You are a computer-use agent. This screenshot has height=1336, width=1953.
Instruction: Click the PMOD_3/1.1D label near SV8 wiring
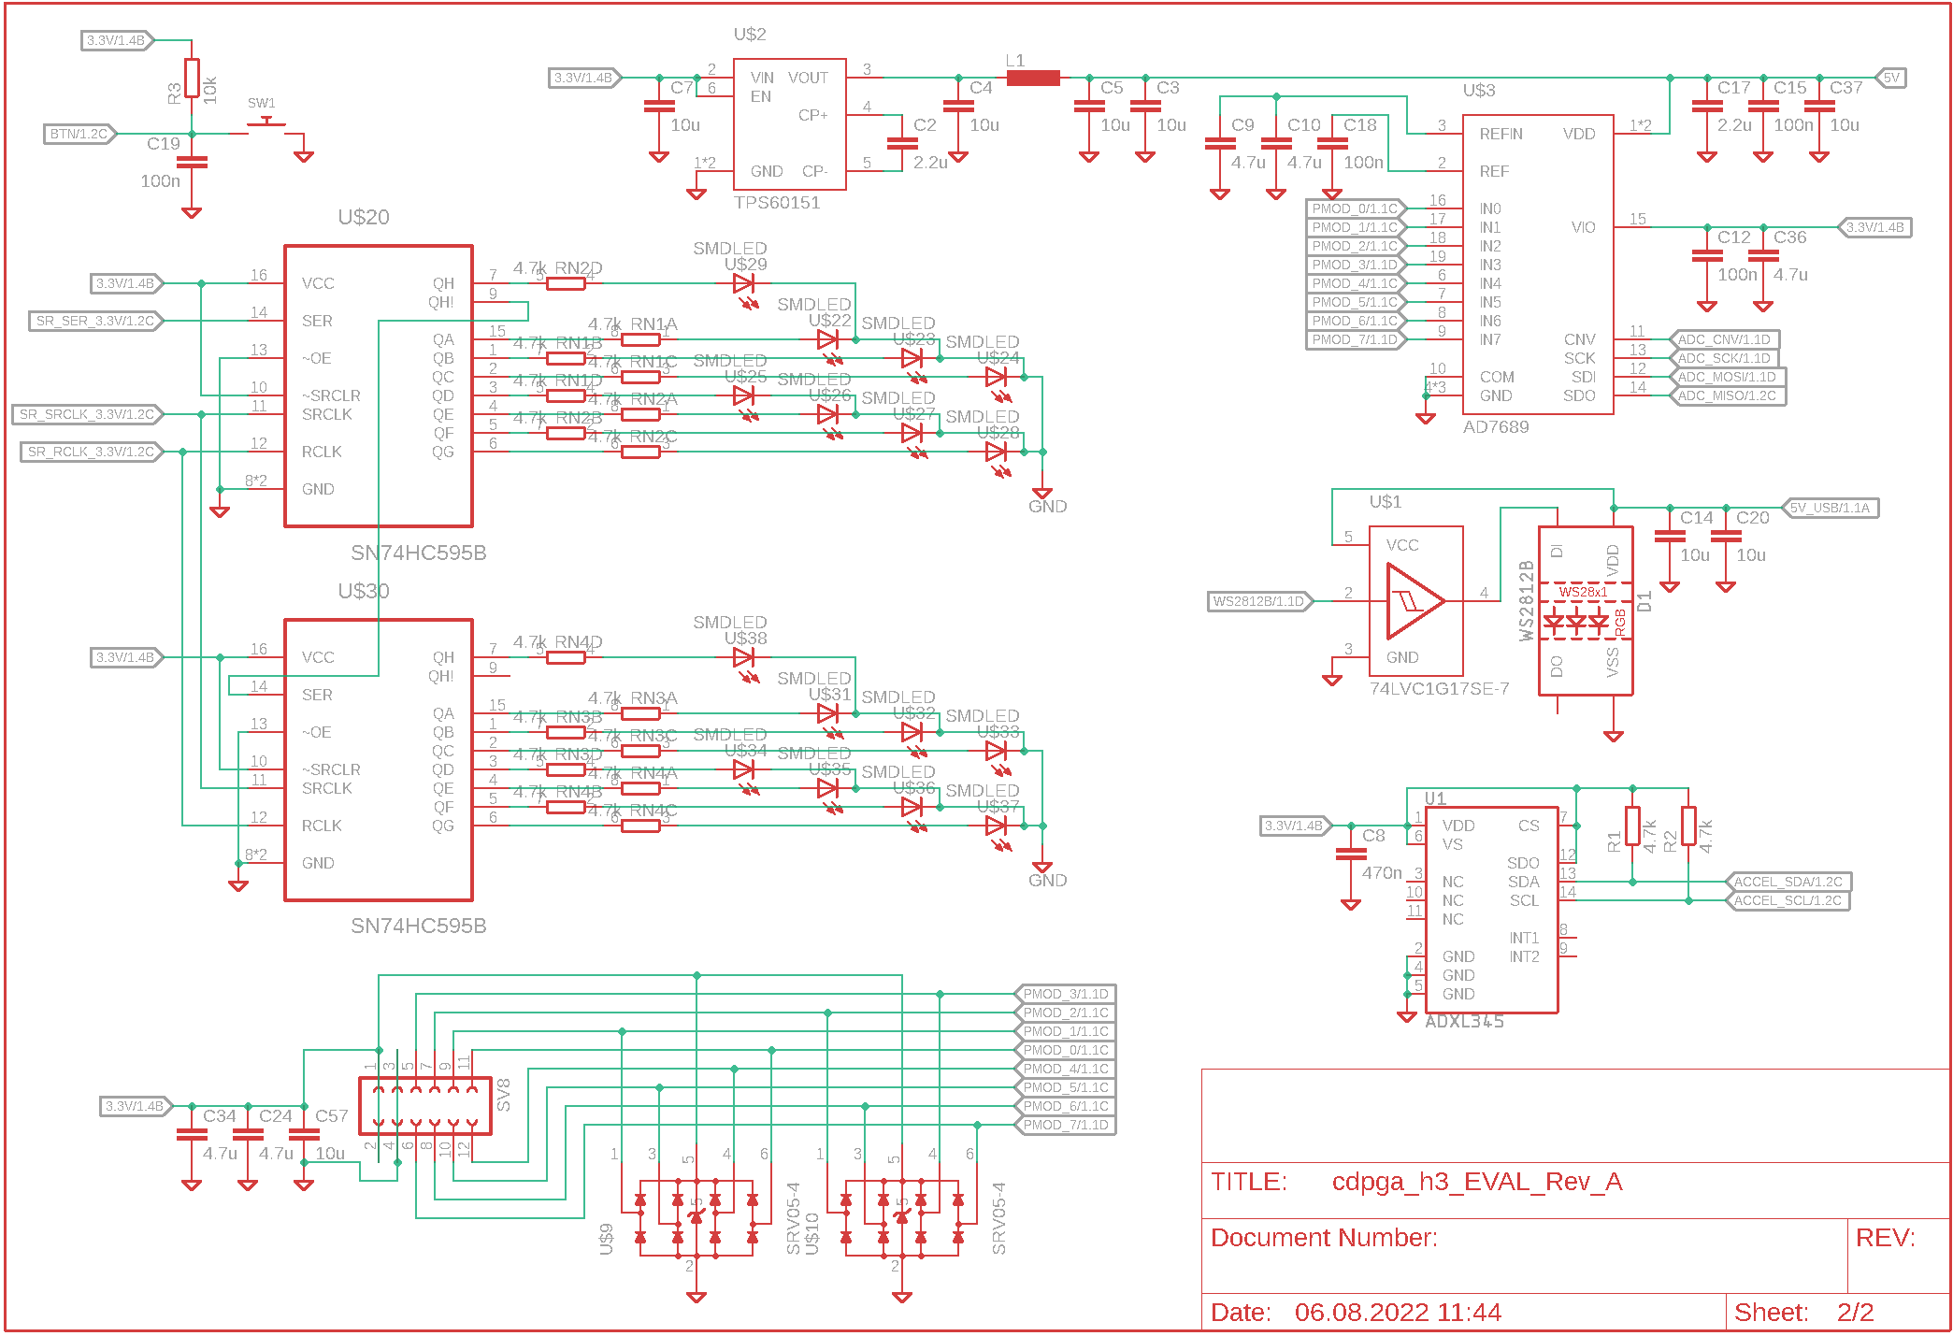point(1066,994)
